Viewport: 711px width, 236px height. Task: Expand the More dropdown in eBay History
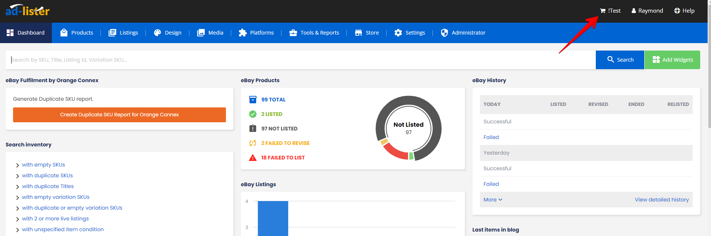[493, 200]
